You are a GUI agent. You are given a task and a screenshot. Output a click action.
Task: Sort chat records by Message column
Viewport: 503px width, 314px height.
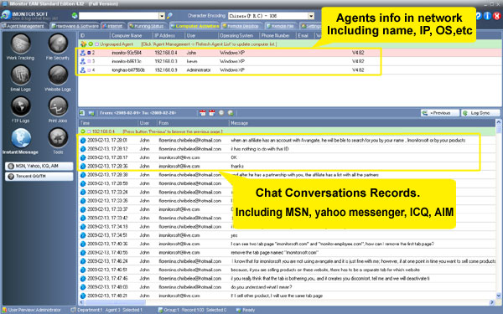tap(362, 123)
